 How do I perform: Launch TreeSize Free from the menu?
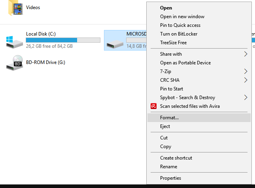tap(173, 43)
